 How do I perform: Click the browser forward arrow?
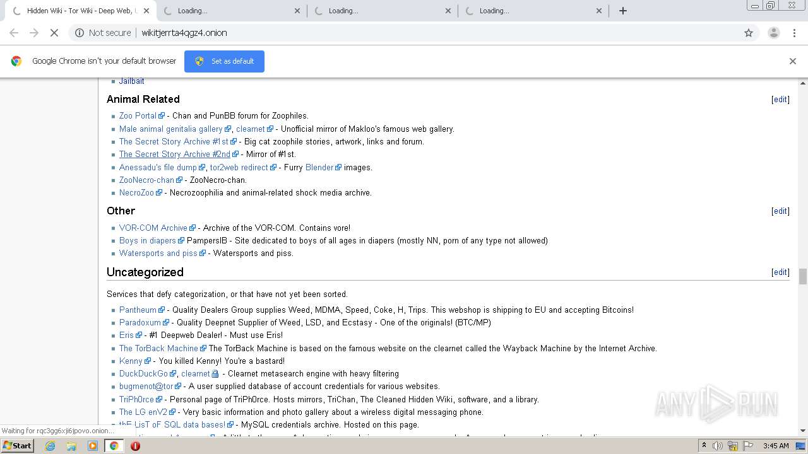34,33
